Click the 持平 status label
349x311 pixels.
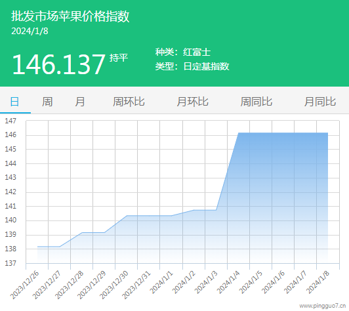119,58
